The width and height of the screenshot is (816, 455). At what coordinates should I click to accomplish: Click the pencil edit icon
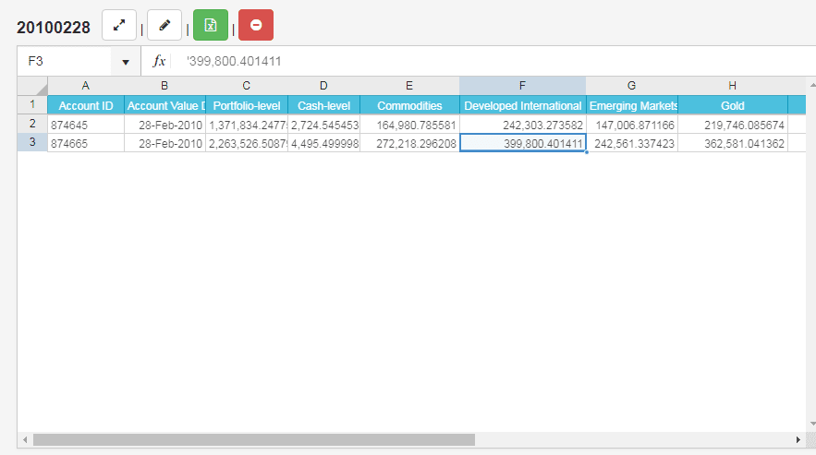[164, 25]
